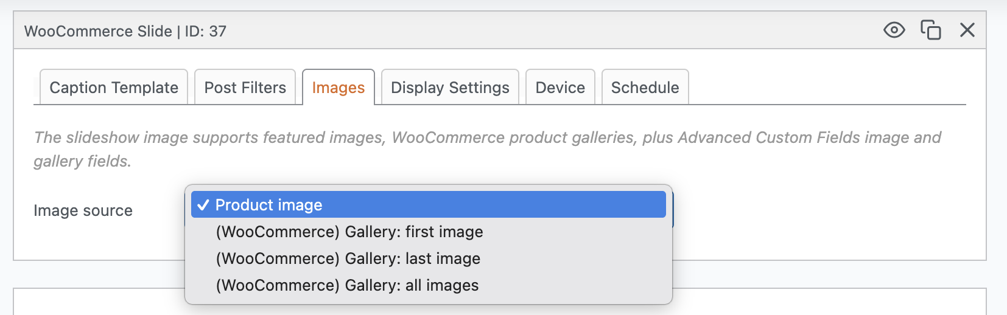Click the checkmark beside Product image

(203, 205)
